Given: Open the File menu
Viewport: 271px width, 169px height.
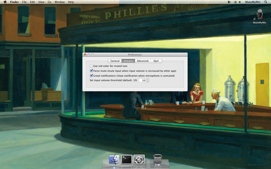Looking at the screenshot, I should click(x=24, y=2).
